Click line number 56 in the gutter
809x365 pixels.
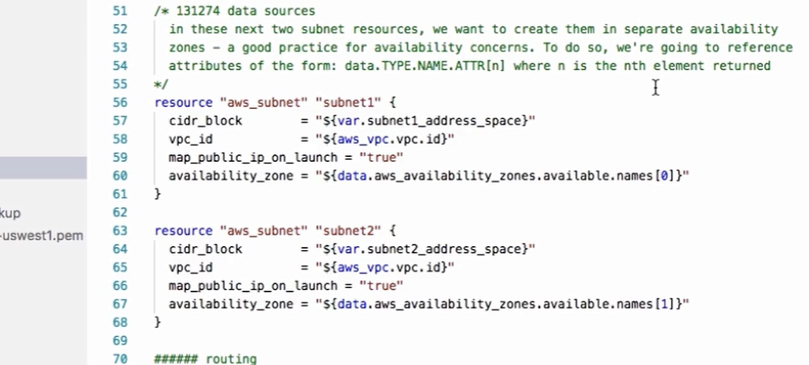(x=120, y=102)
